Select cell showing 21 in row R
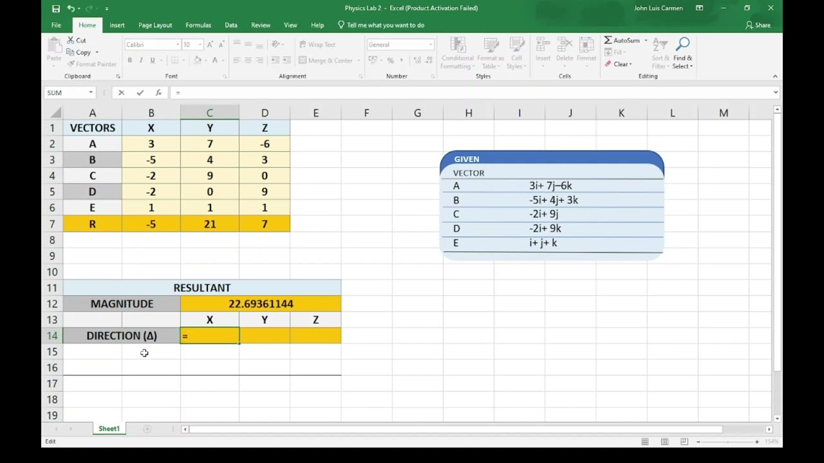The height and width of the screenshot is (463, 824). pos(210,224)
